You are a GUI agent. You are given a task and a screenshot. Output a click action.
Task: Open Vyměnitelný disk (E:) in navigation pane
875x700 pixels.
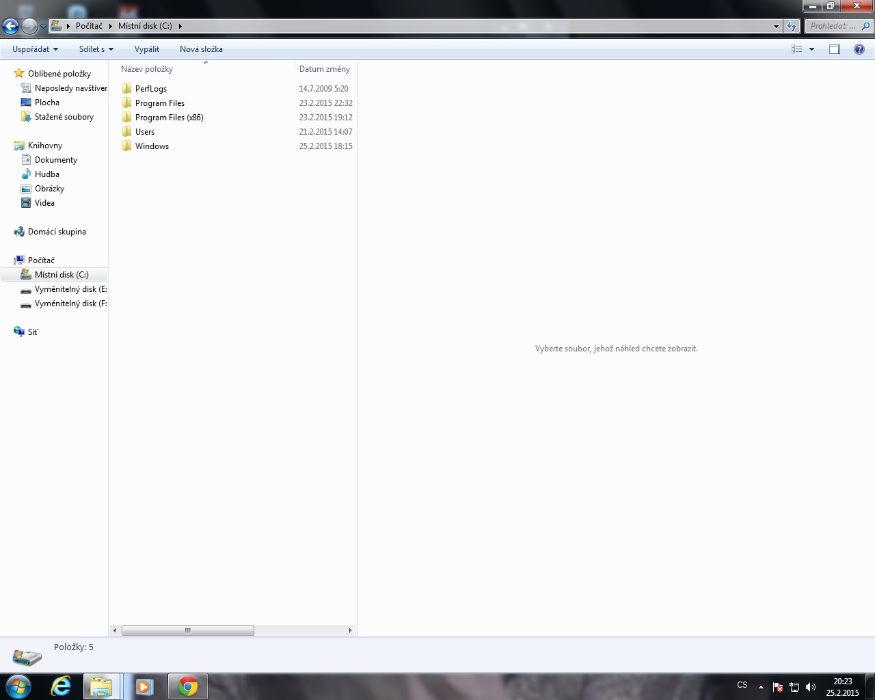point(71,289)
